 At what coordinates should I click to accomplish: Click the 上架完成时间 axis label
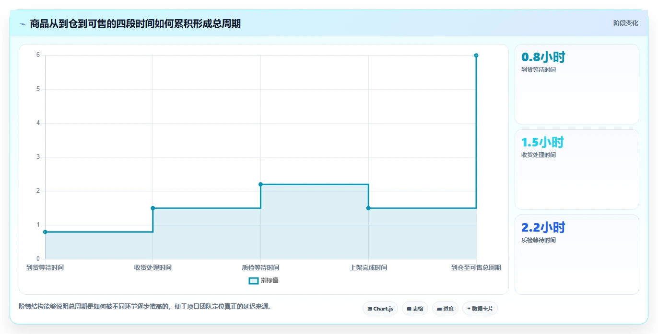click(368, 267)
